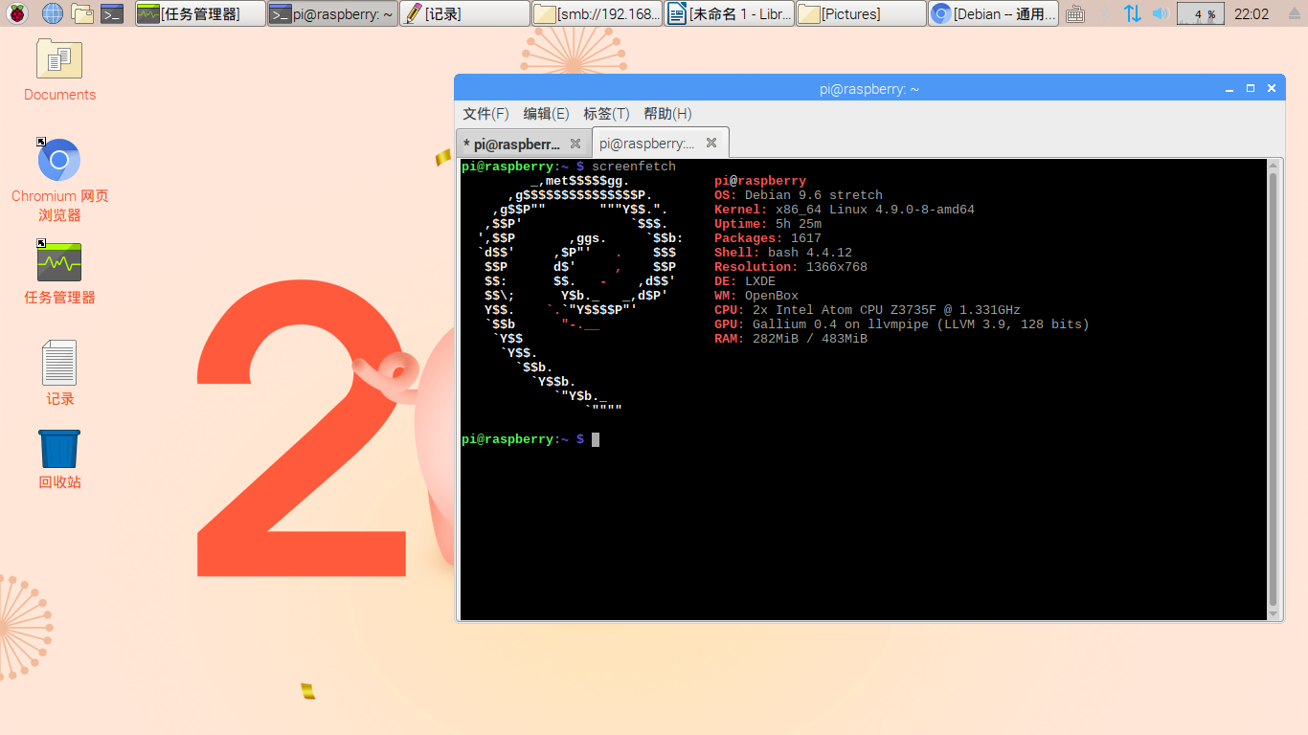Close the second terminal tab
The width and height of the screenshot is (1308, 735).
click(711, 143)
